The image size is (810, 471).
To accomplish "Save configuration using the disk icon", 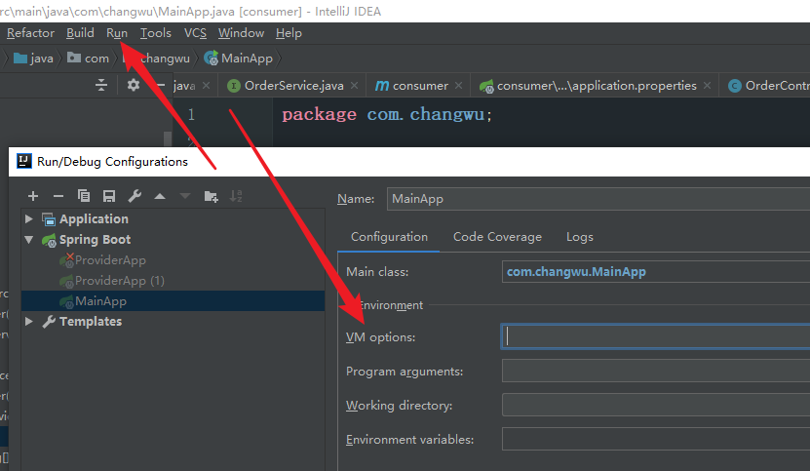I will pyautogui.click(x=109, y=196).
